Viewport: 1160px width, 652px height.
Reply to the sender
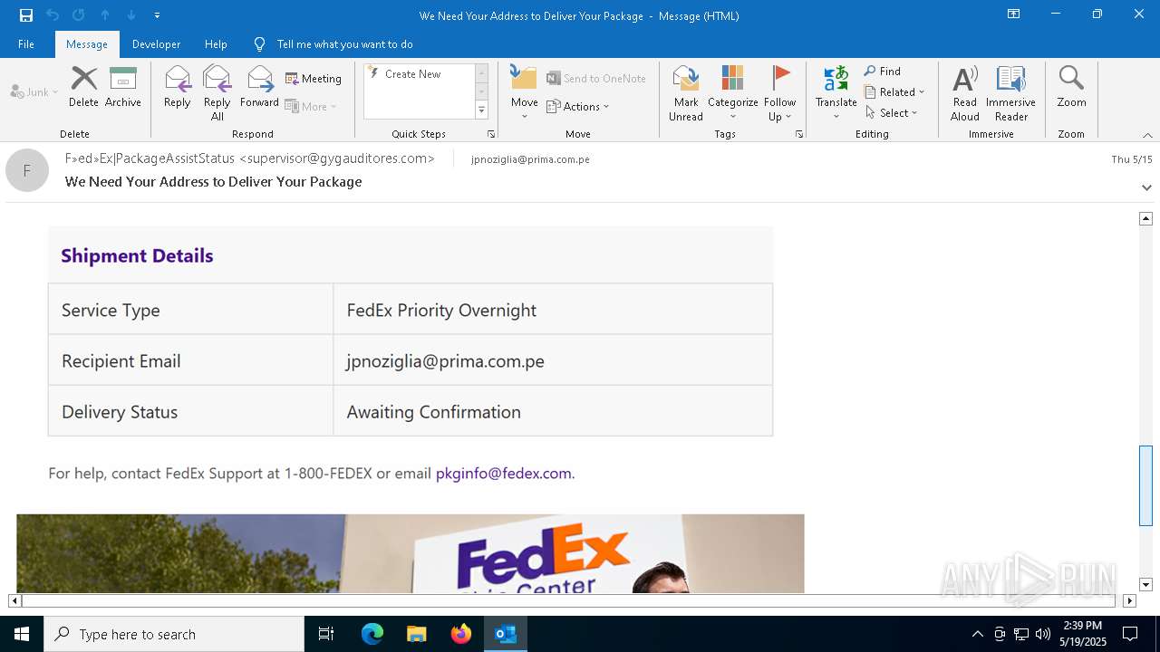(x=178, y=88)
